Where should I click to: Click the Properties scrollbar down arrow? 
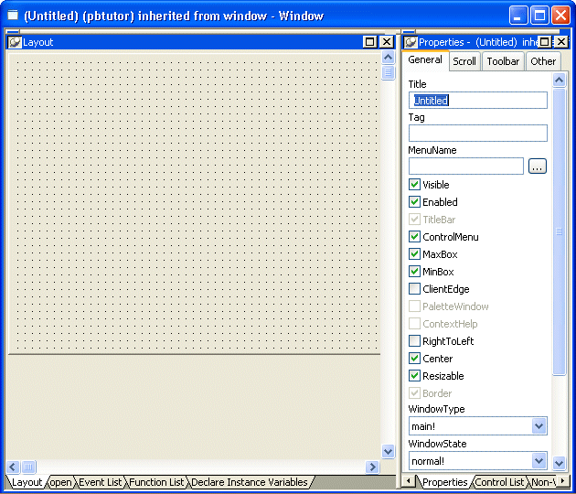pyautogui.click(x=560, y=463)
